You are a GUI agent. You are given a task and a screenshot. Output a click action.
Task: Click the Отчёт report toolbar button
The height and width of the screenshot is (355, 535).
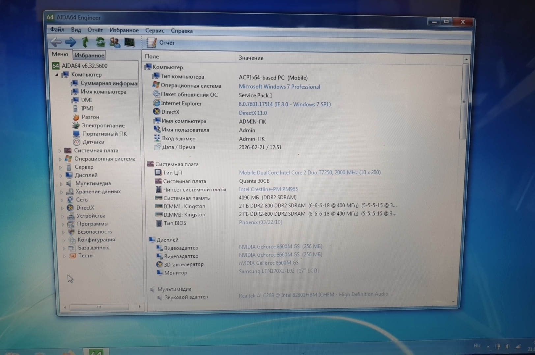[x=161, y=43]
